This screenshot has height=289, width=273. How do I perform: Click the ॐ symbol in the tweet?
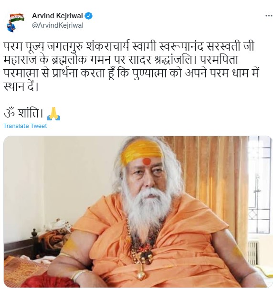point(9,112)
